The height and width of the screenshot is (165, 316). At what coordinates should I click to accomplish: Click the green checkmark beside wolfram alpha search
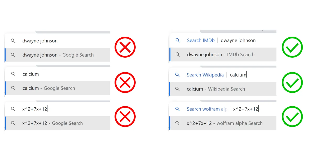tap(292, 117)
